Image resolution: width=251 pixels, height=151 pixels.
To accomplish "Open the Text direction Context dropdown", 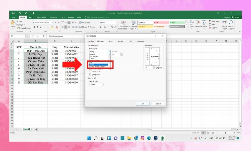I will pyautogui.click(x=96, y=85).
